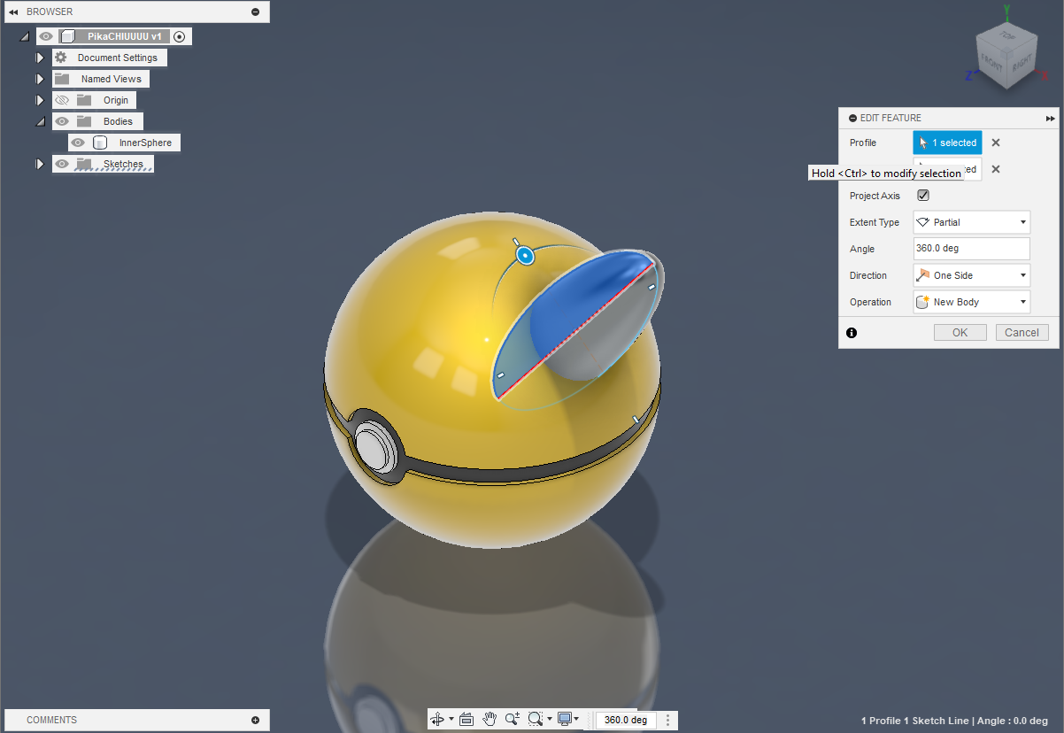Minimize the Browser panel via minus icon

click(256, 12)
